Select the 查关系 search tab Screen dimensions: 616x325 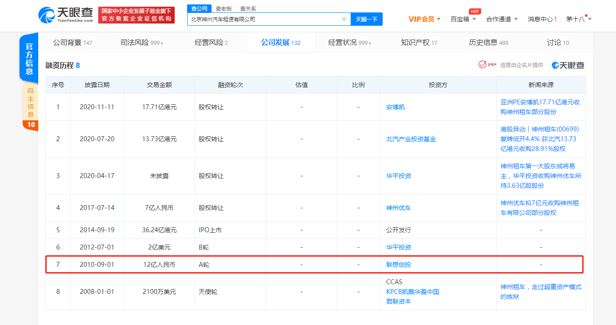(x=248, y=8)
